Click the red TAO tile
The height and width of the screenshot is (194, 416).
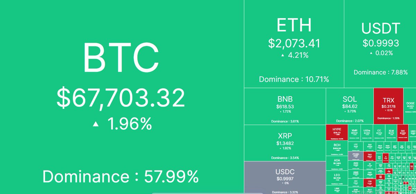pos(370,156)
